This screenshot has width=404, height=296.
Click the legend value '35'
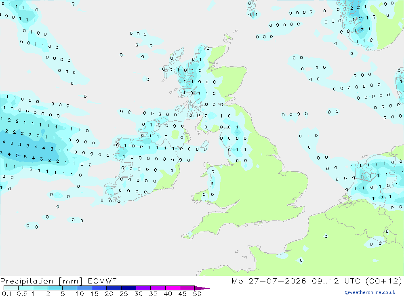(x=153, y=294)
